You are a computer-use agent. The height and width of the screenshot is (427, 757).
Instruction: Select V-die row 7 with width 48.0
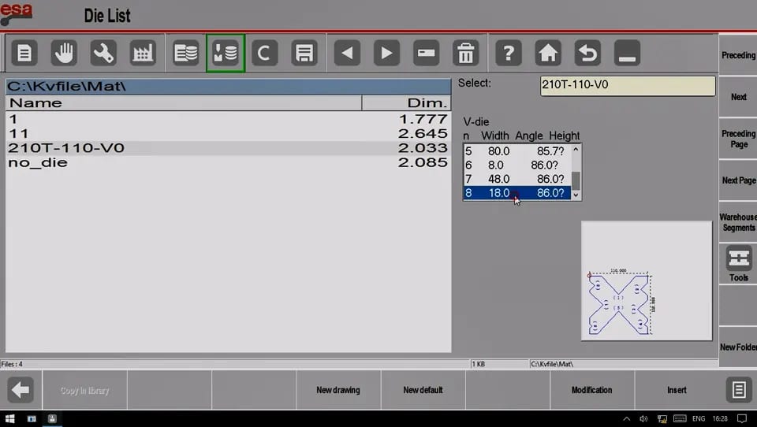click(517, 179)
